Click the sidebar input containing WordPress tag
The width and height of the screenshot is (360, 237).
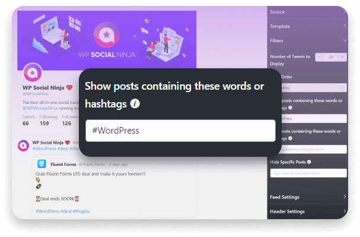(314, 118)
